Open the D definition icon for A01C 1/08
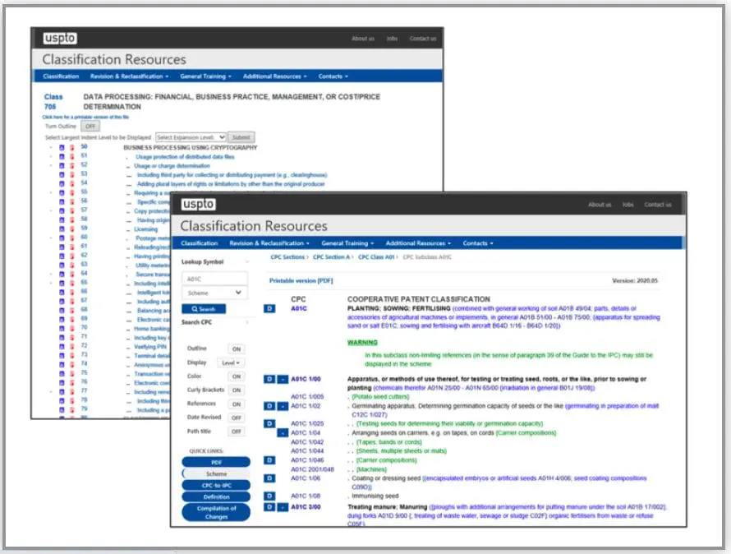 [269, 496]
